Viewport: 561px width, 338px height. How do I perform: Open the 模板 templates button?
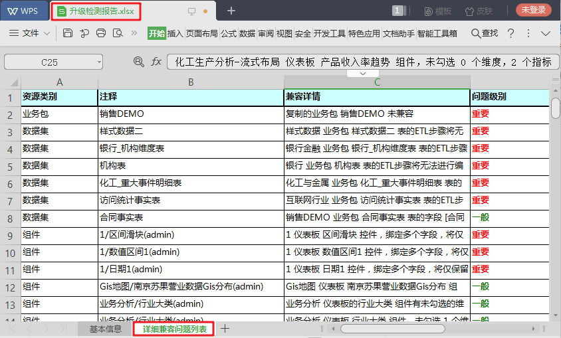click(x=438, y=11)
